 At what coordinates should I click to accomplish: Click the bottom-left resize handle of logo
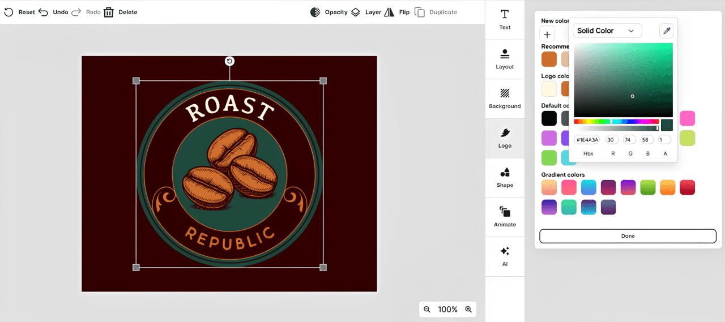click(x=136, y=267)
